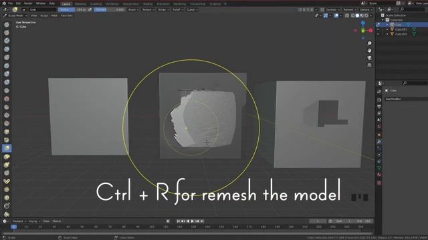Select the Draw sculpt brush
Screen dimensions: 428x240
[x=7, y=25]
